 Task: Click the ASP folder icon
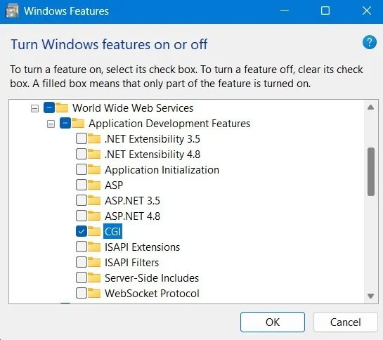pos(94,185)
